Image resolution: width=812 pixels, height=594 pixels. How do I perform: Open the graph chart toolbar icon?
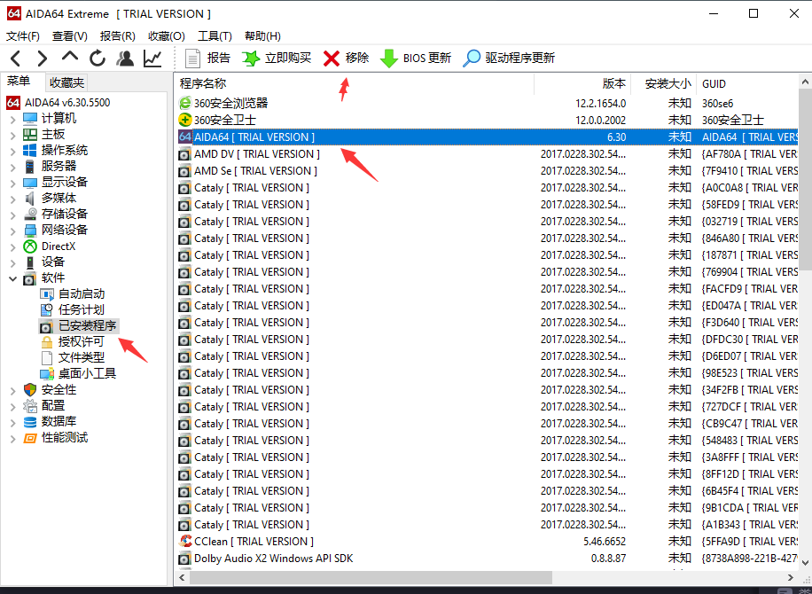(152, 59)
